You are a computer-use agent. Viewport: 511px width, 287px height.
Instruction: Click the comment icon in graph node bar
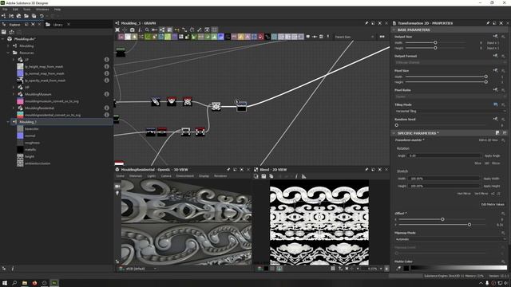click(x=307, y=37)
